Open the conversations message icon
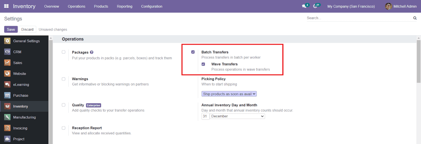This screenshot has height=144, width=421. pos(304,6)
